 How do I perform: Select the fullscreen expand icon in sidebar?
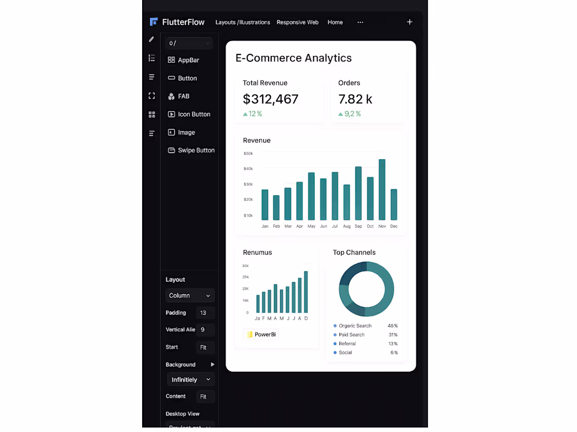pyautogui.click(x=152, y=95)
